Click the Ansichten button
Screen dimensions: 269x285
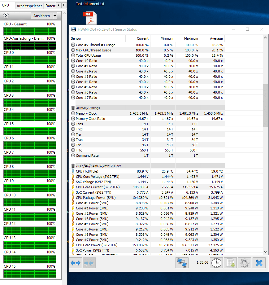pyautogui.click(x=41, y=16)
